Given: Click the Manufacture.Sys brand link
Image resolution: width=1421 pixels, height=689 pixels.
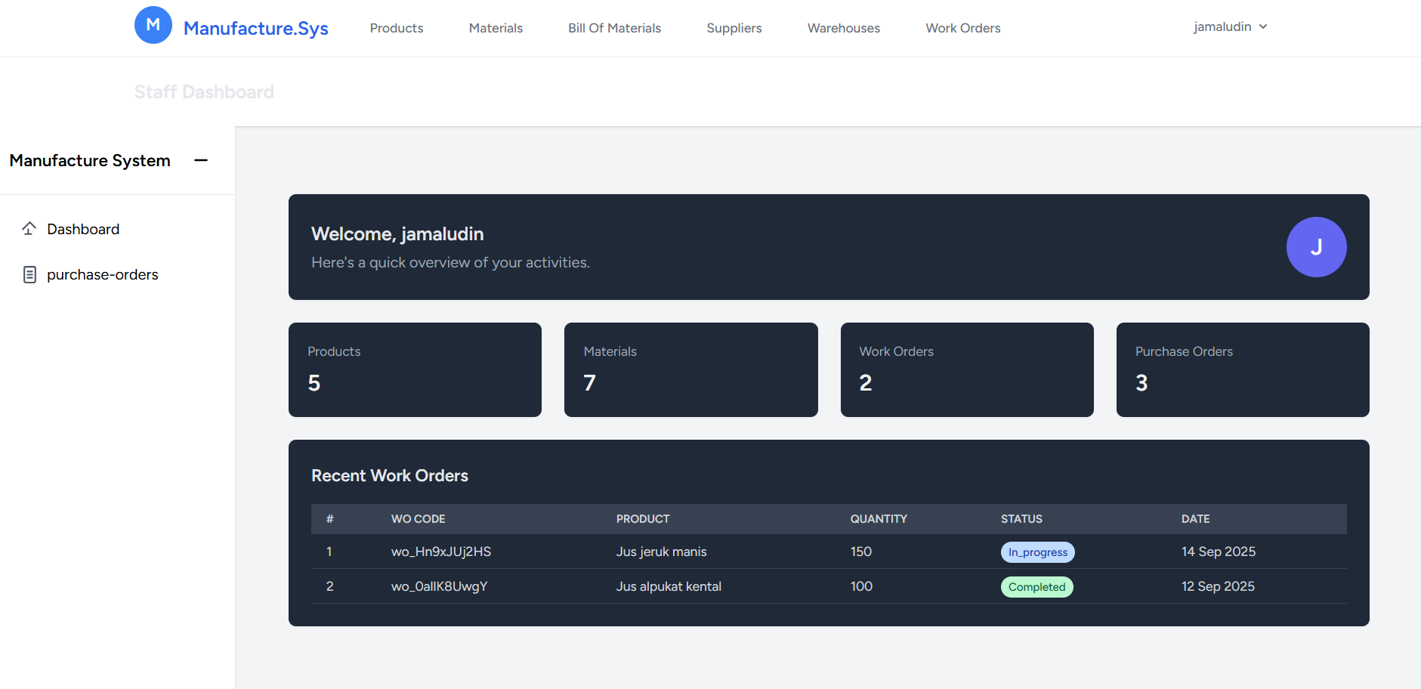Looking at the screenshot, I should (x=255, y=28).
